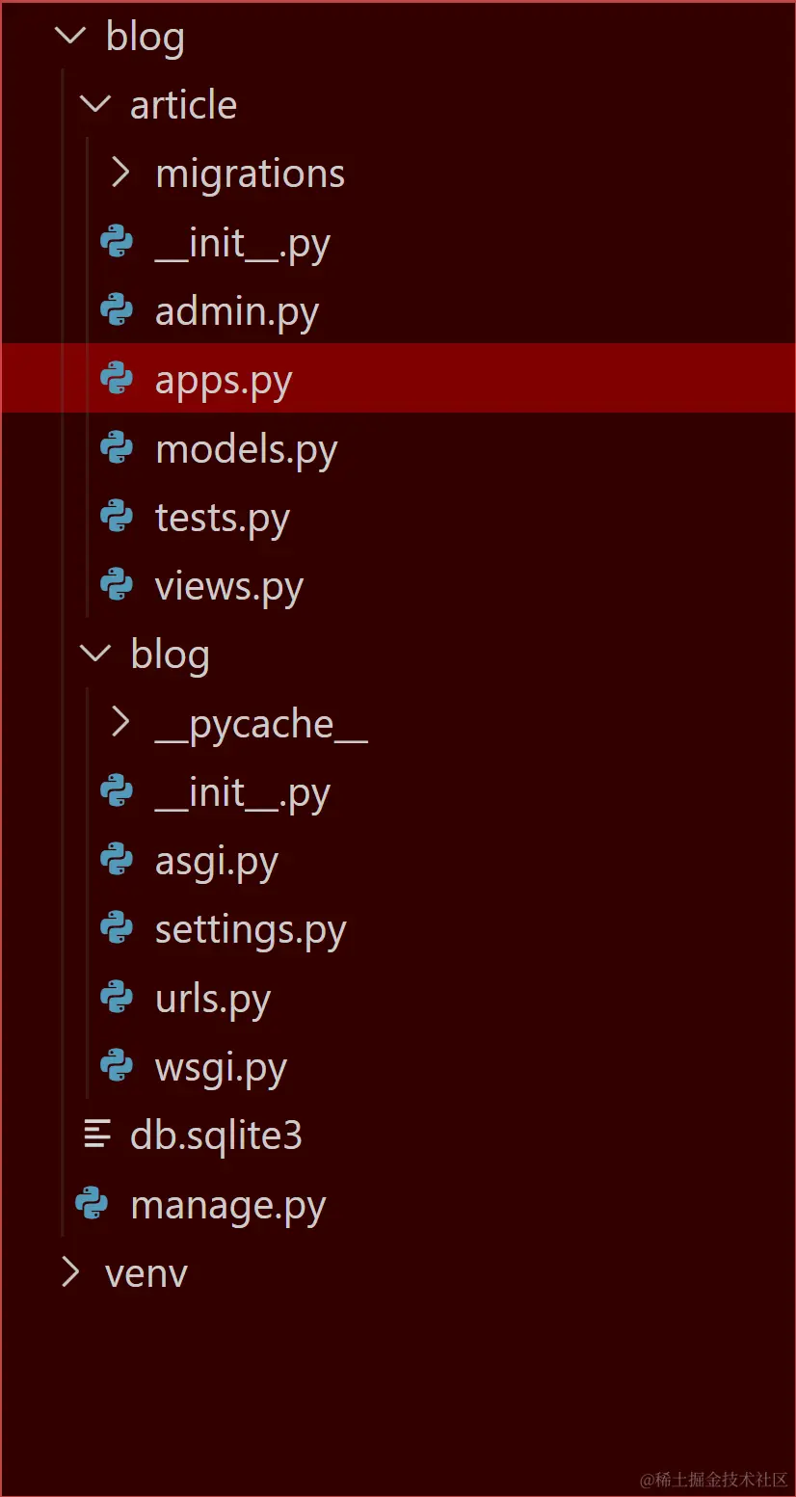
Task: Open __init__.py in the inner blog folder
Action: click(x=242, y=792)
